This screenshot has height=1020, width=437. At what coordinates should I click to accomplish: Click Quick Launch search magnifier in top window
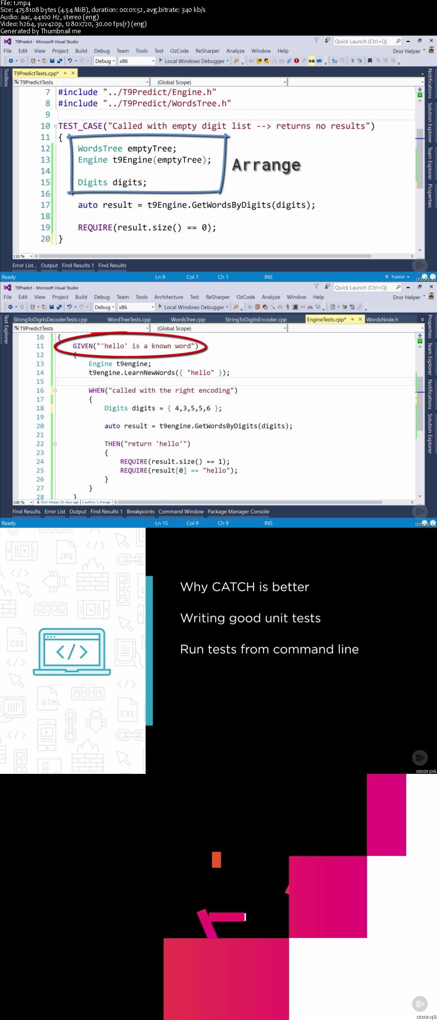click(398, 41)
